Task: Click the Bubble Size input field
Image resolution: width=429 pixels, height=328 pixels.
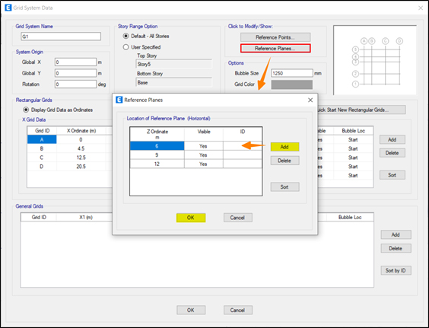Action: [x=291, y=73]
